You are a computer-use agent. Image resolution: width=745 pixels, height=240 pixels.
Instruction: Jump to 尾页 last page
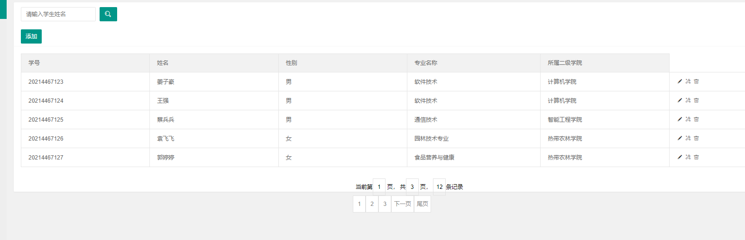click(422, 204)
